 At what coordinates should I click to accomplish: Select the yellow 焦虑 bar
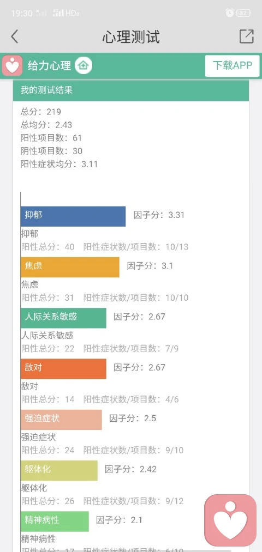tap(70, 267)
